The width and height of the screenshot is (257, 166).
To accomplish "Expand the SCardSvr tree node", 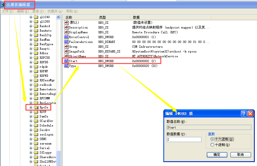I will [x=31, y=121].
